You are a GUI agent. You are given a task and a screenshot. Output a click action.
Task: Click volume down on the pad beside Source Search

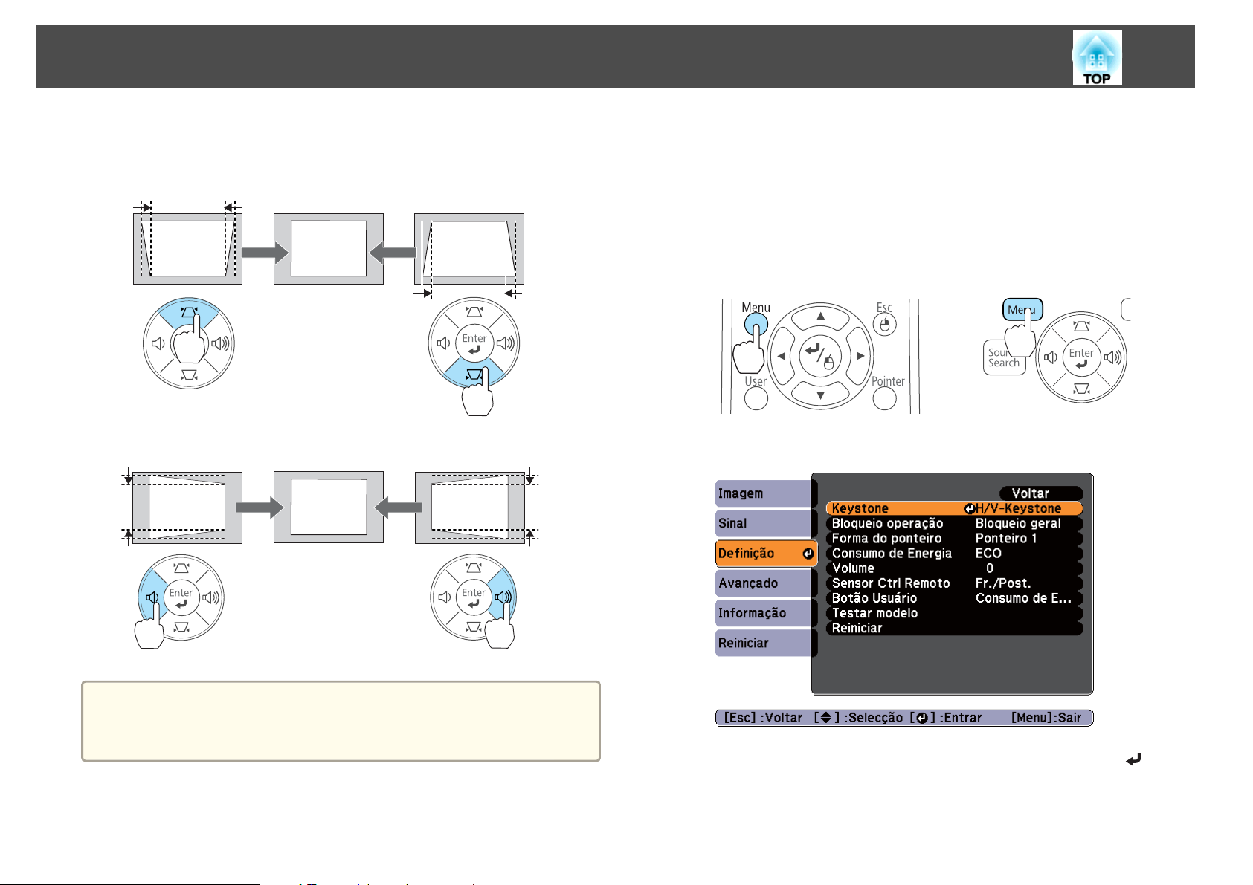click(x=1051, y=357)
